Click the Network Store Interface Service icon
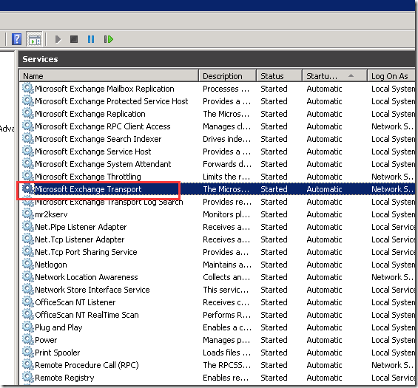Screen dimensions: 418x388 point(27,289)
